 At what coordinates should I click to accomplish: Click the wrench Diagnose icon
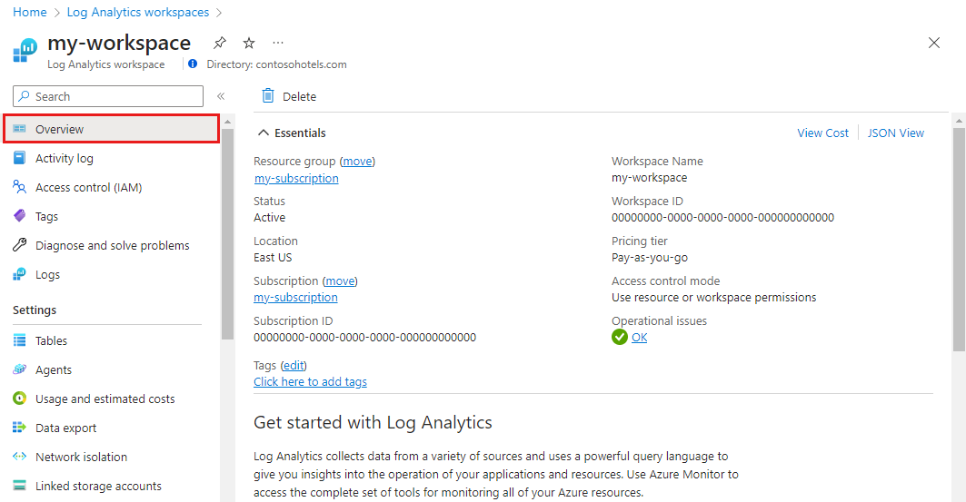[x=20, y=245]
